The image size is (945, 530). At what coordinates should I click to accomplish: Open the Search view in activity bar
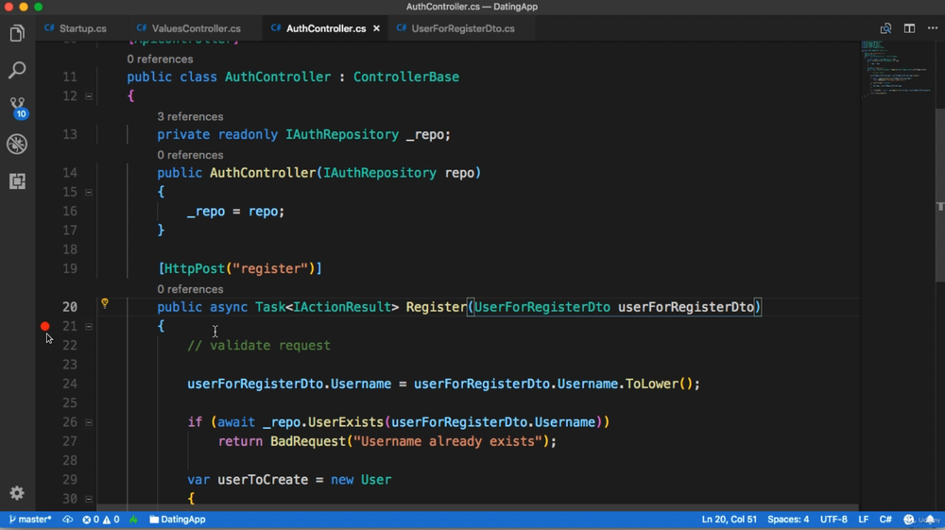coord(17,70)
